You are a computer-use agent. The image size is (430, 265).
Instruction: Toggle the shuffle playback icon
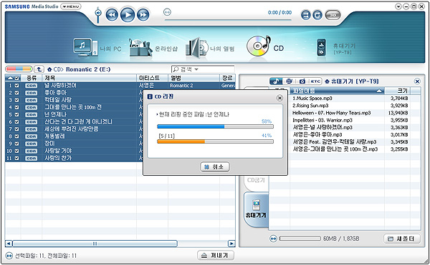(x=306, y=15)
